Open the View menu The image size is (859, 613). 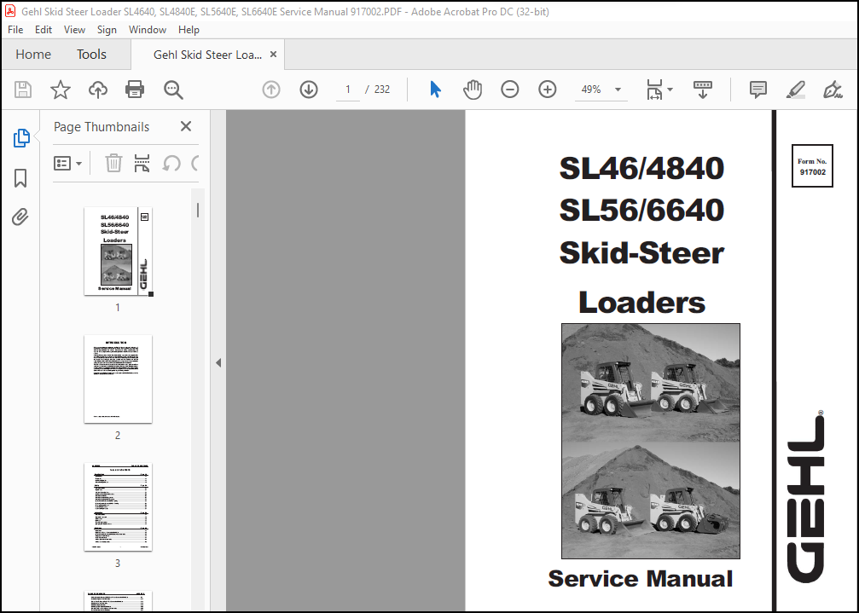tap(74, 30)
